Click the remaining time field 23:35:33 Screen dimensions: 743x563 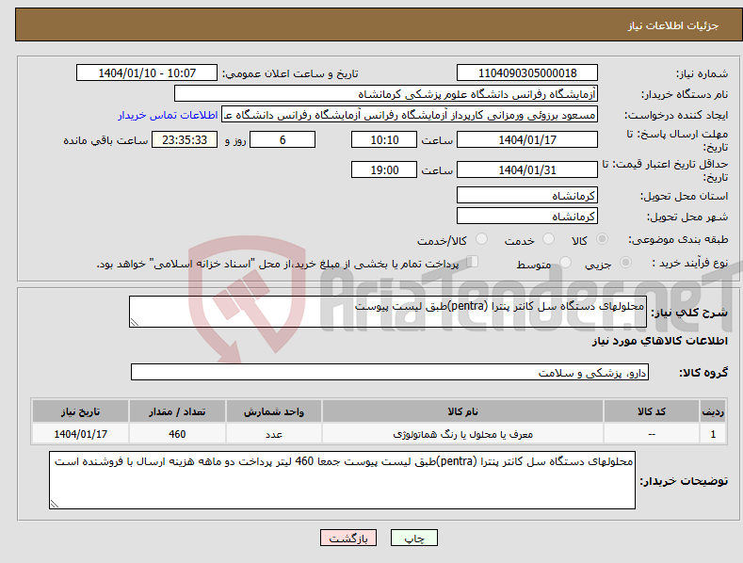[185, 139]
